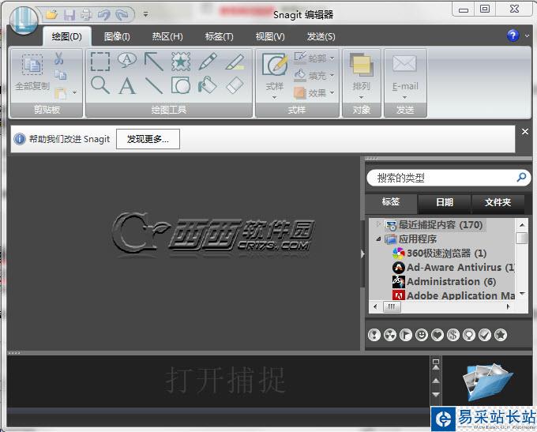Switch to the 发送(S) ribbon tab
This screenshot has width=537, height=432.
coord(321,36)
